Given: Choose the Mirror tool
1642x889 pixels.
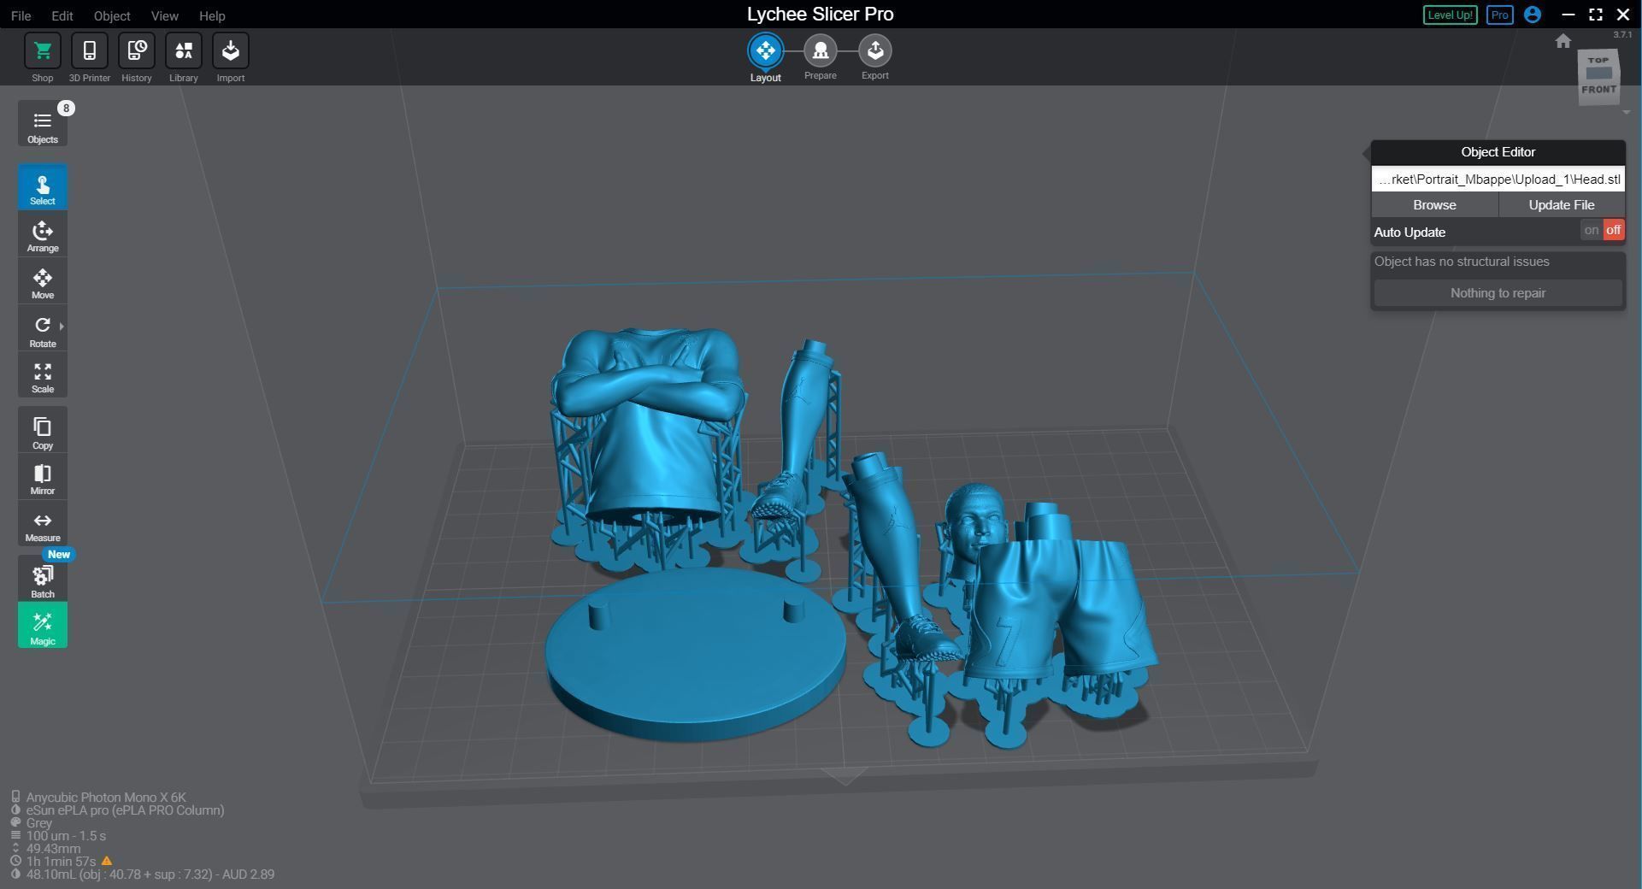Looking at the screenshot, I should pyautogui.click(x=42, y=478).
